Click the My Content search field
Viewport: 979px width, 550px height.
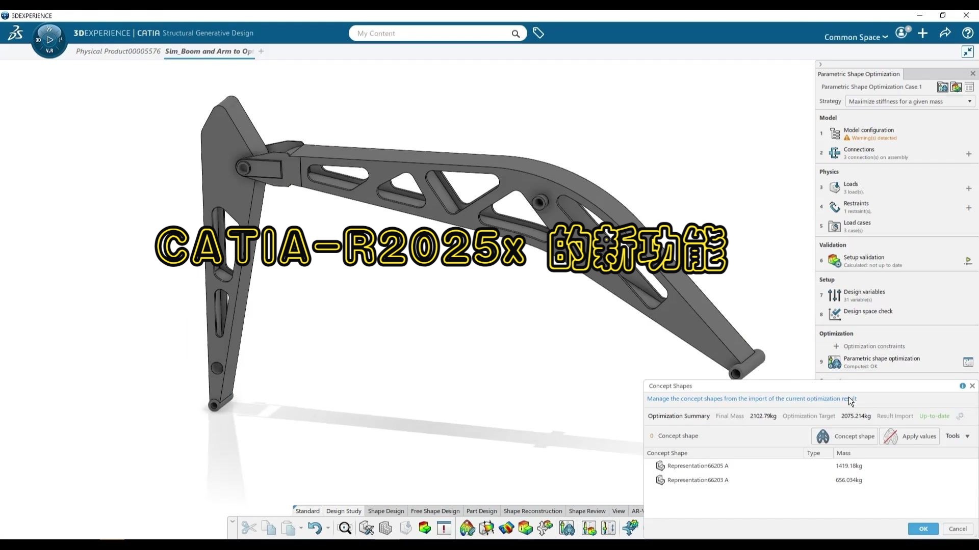click(x=432, y=34)
